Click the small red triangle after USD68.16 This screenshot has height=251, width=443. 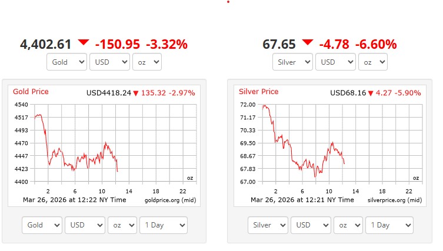click(362, 93)
